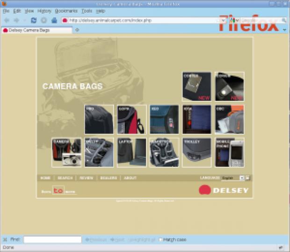Image resolution: width=290 pixels, height=252 pixels.
Task: Click the CAMERA BAGS heading text
Action: [x=72, y=86]
